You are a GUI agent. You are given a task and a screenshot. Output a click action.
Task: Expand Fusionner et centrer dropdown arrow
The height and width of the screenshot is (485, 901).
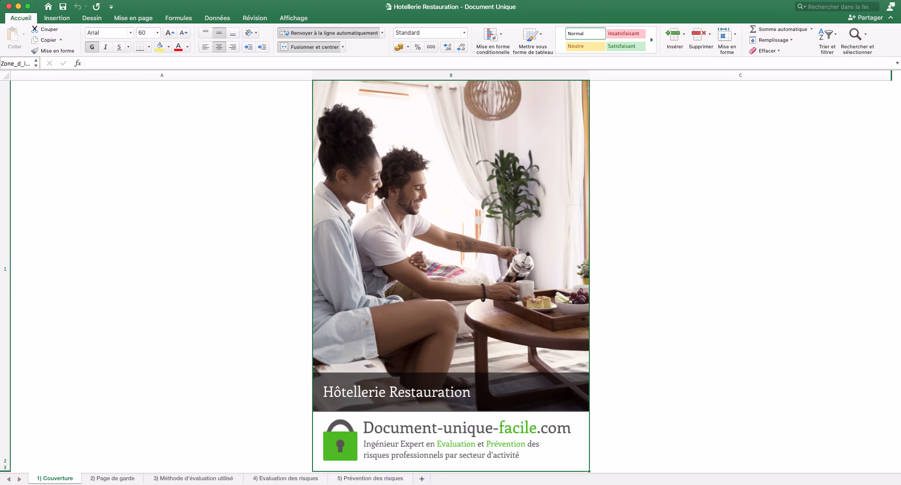click(x=343, y=47)
